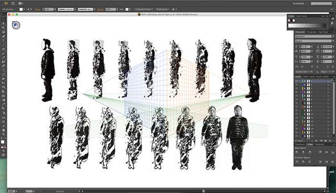Open Adobe Bridge from the application bar

[13, 4]
